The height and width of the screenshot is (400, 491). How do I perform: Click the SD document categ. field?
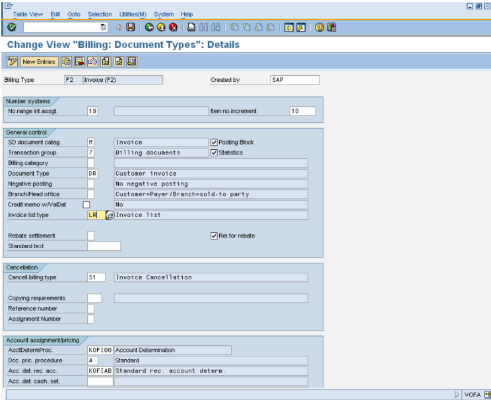click(91, 143)
